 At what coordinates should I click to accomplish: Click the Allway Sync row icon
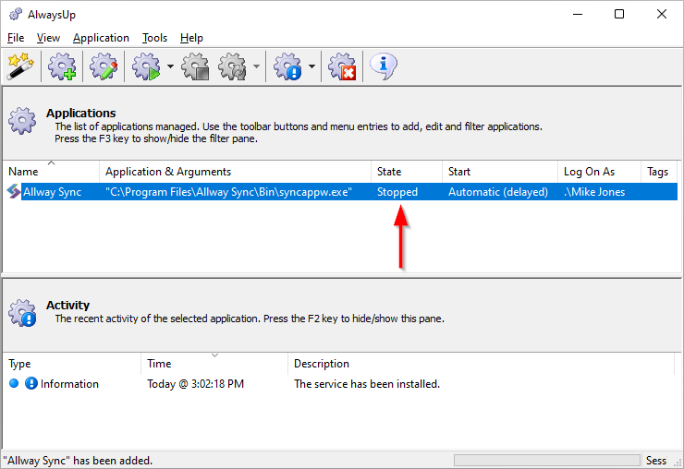click(14, 192)
